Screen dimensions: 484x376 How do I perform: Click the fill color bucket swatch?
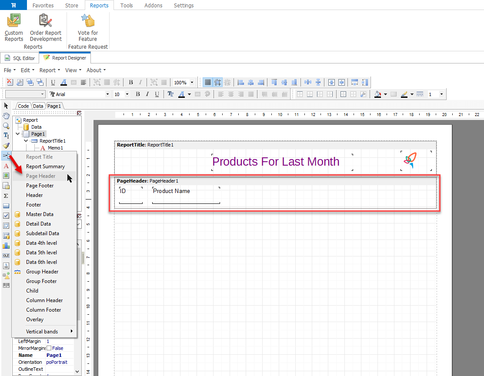[377, 94]
